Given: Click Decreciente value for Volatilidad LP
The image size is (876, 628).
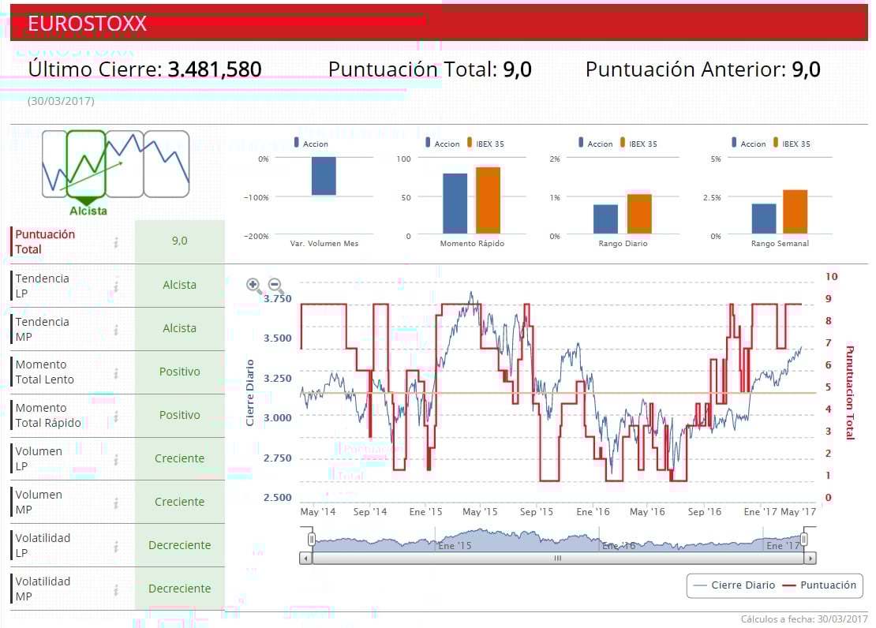Looking at the screenshot, I should pos(179,544).
